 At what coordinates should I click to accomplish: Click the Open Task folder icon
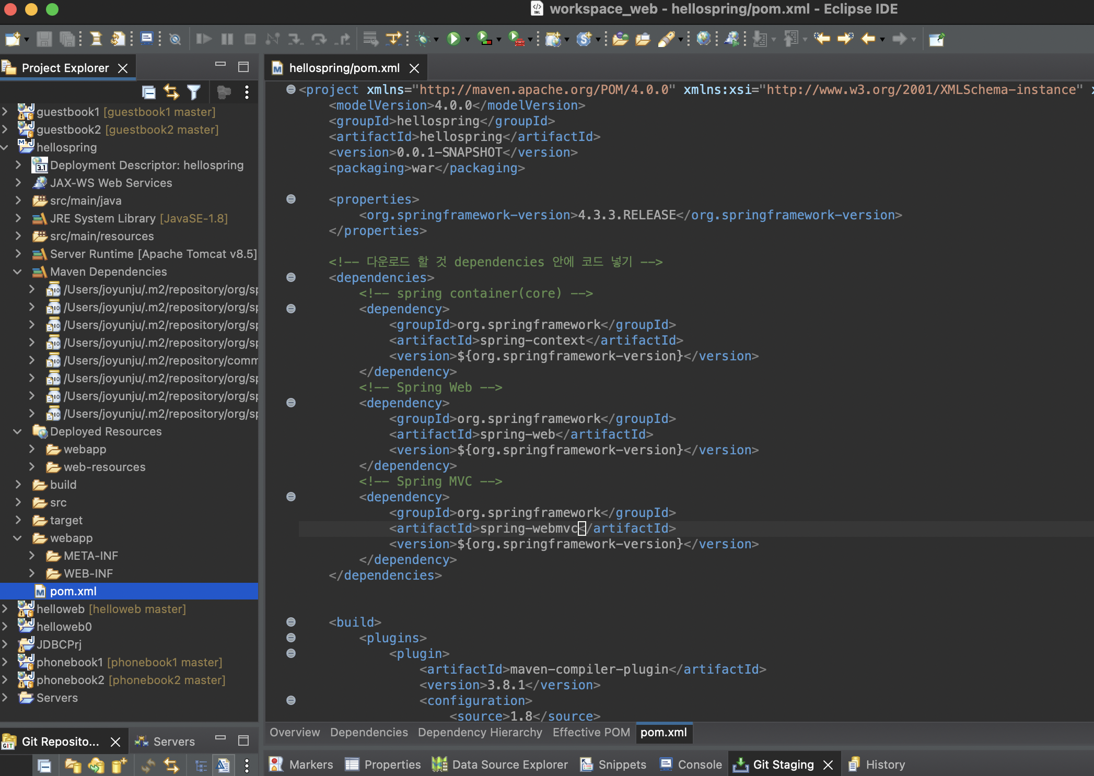point(643,39)
